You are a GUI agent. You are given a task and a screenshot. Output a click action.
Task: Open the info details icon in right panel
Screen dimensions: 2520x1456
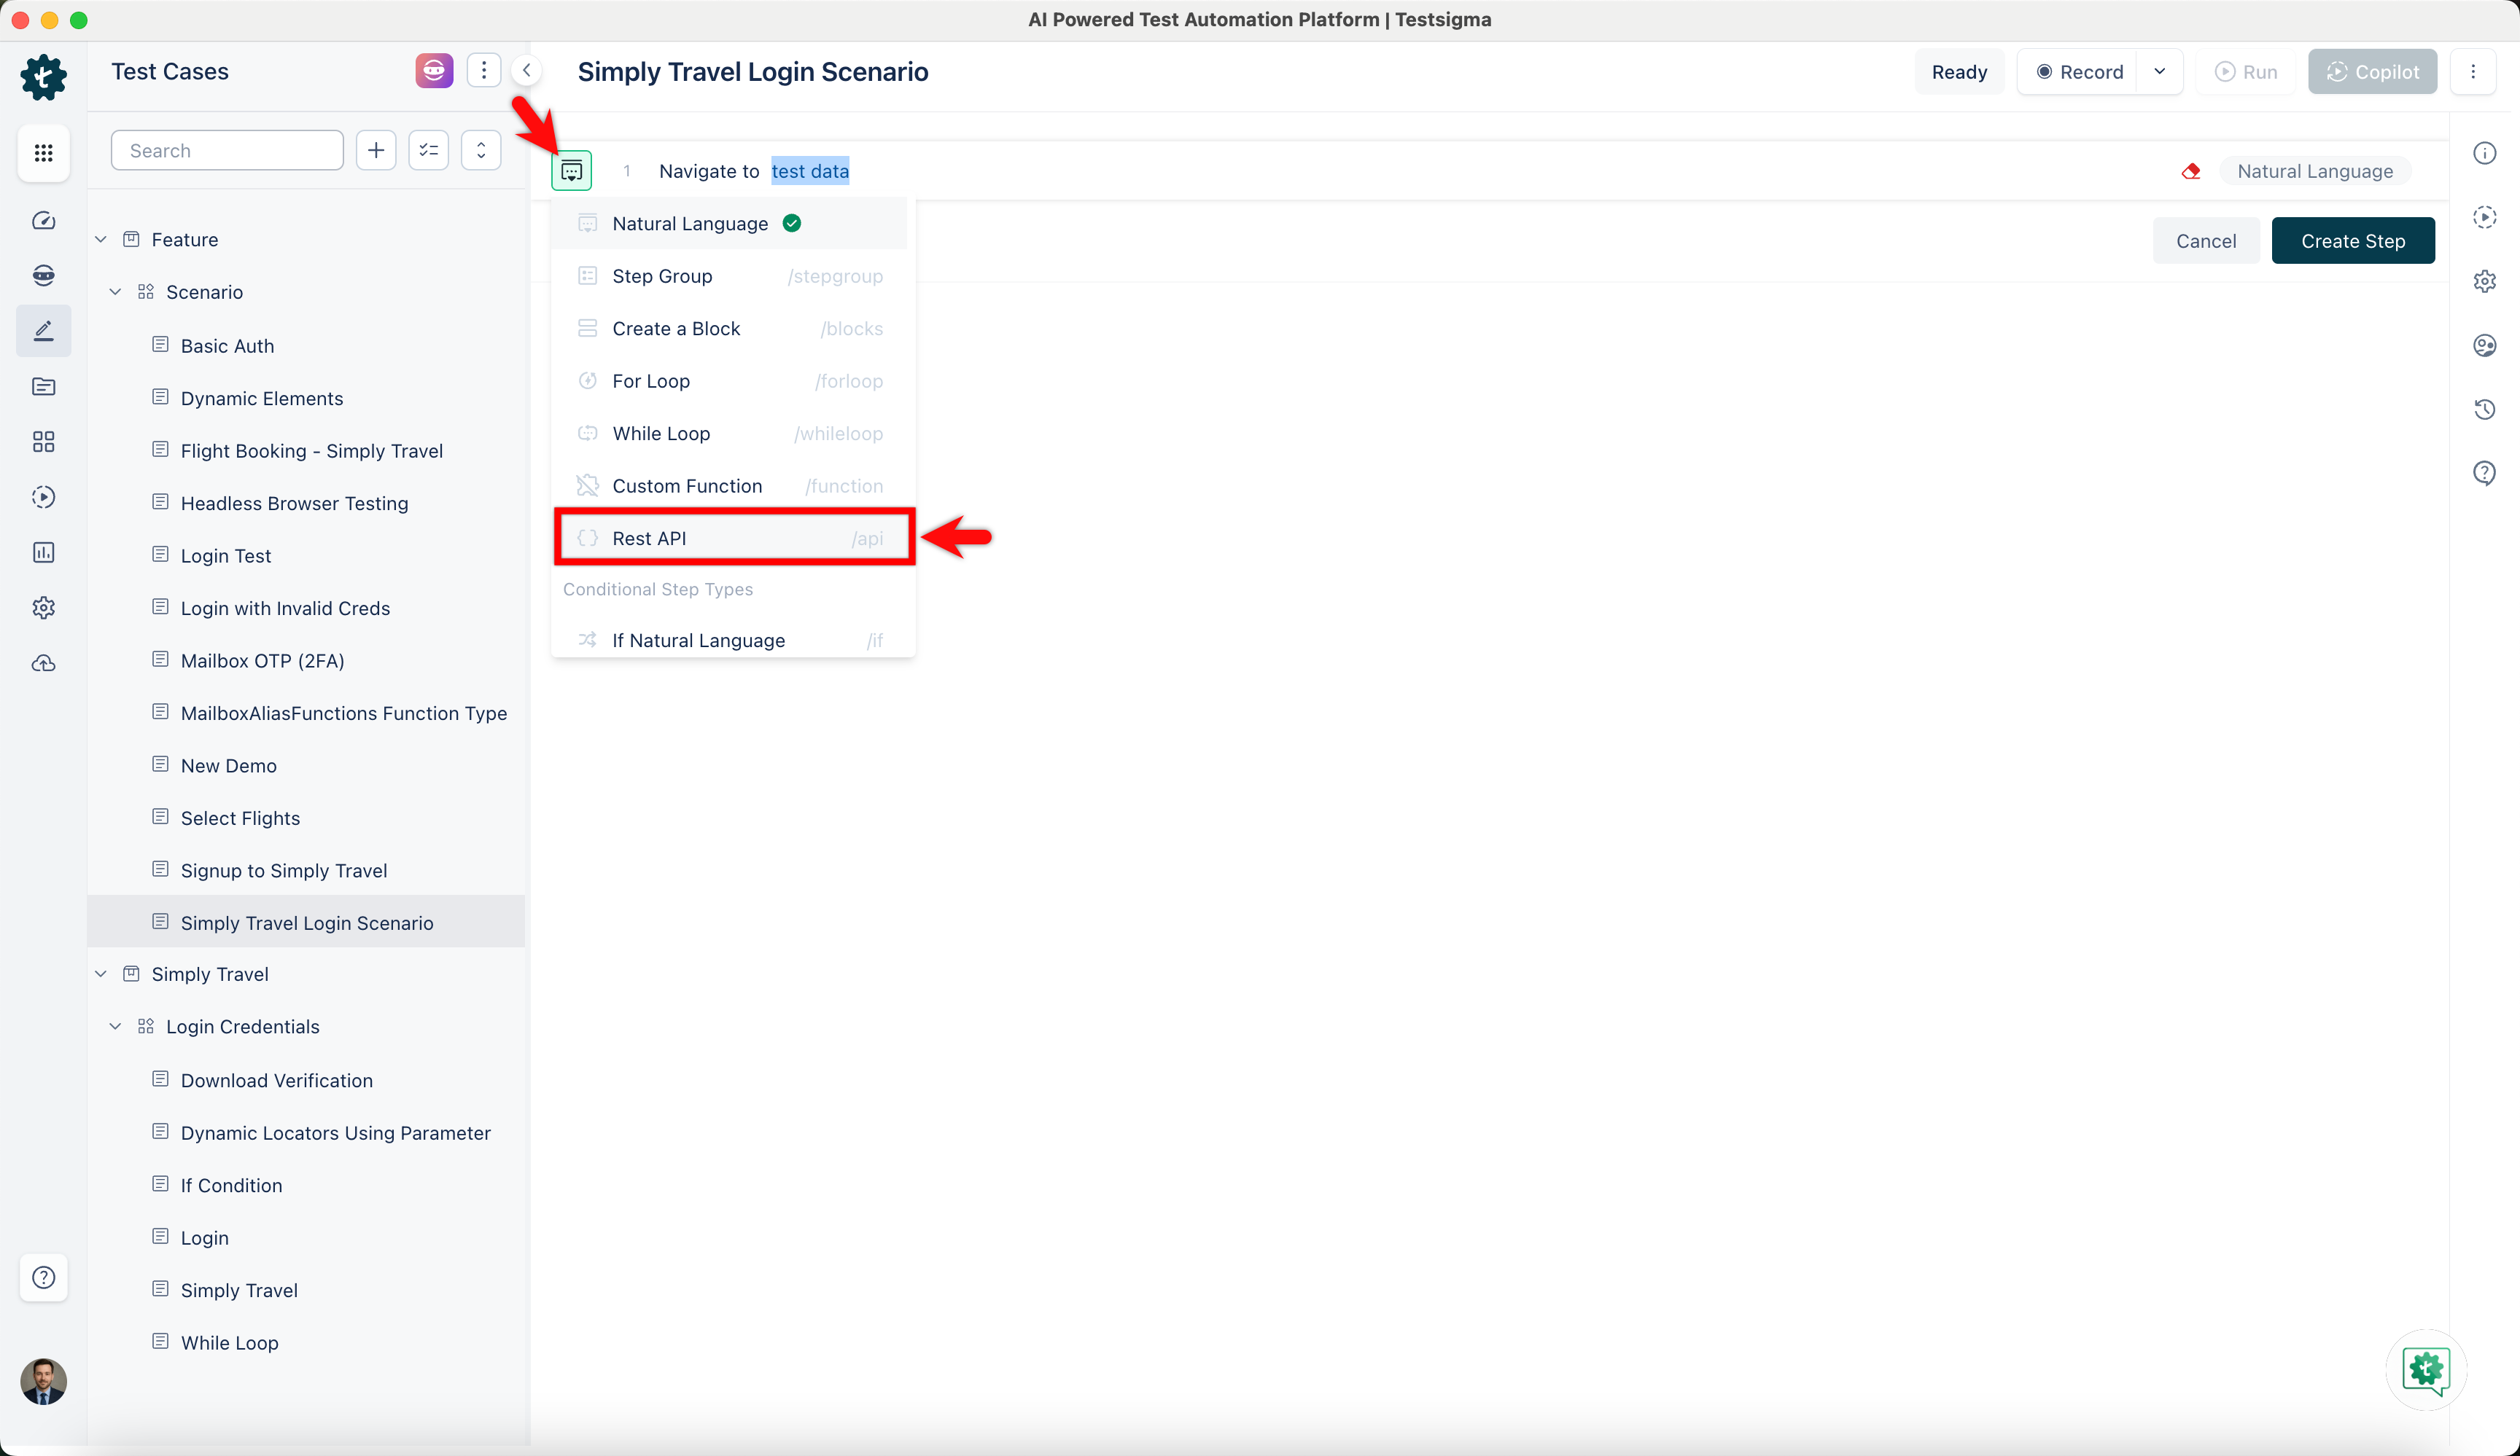click(x=2485, y=153)
